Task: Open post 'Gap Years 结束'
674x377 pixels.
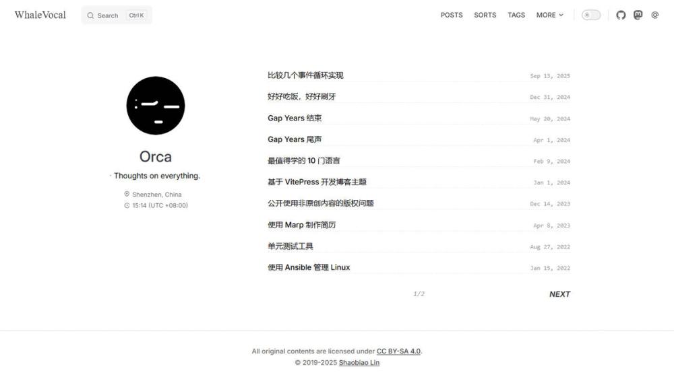Action: [295, 118]
